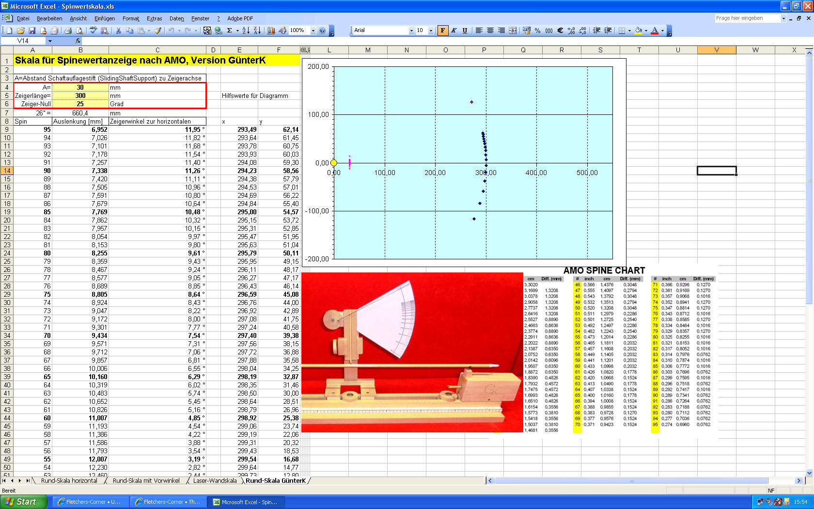The height and width of the screenshot is (509, 814).
Task: Click the Print icon in toolbar
Action: [68, 31]
